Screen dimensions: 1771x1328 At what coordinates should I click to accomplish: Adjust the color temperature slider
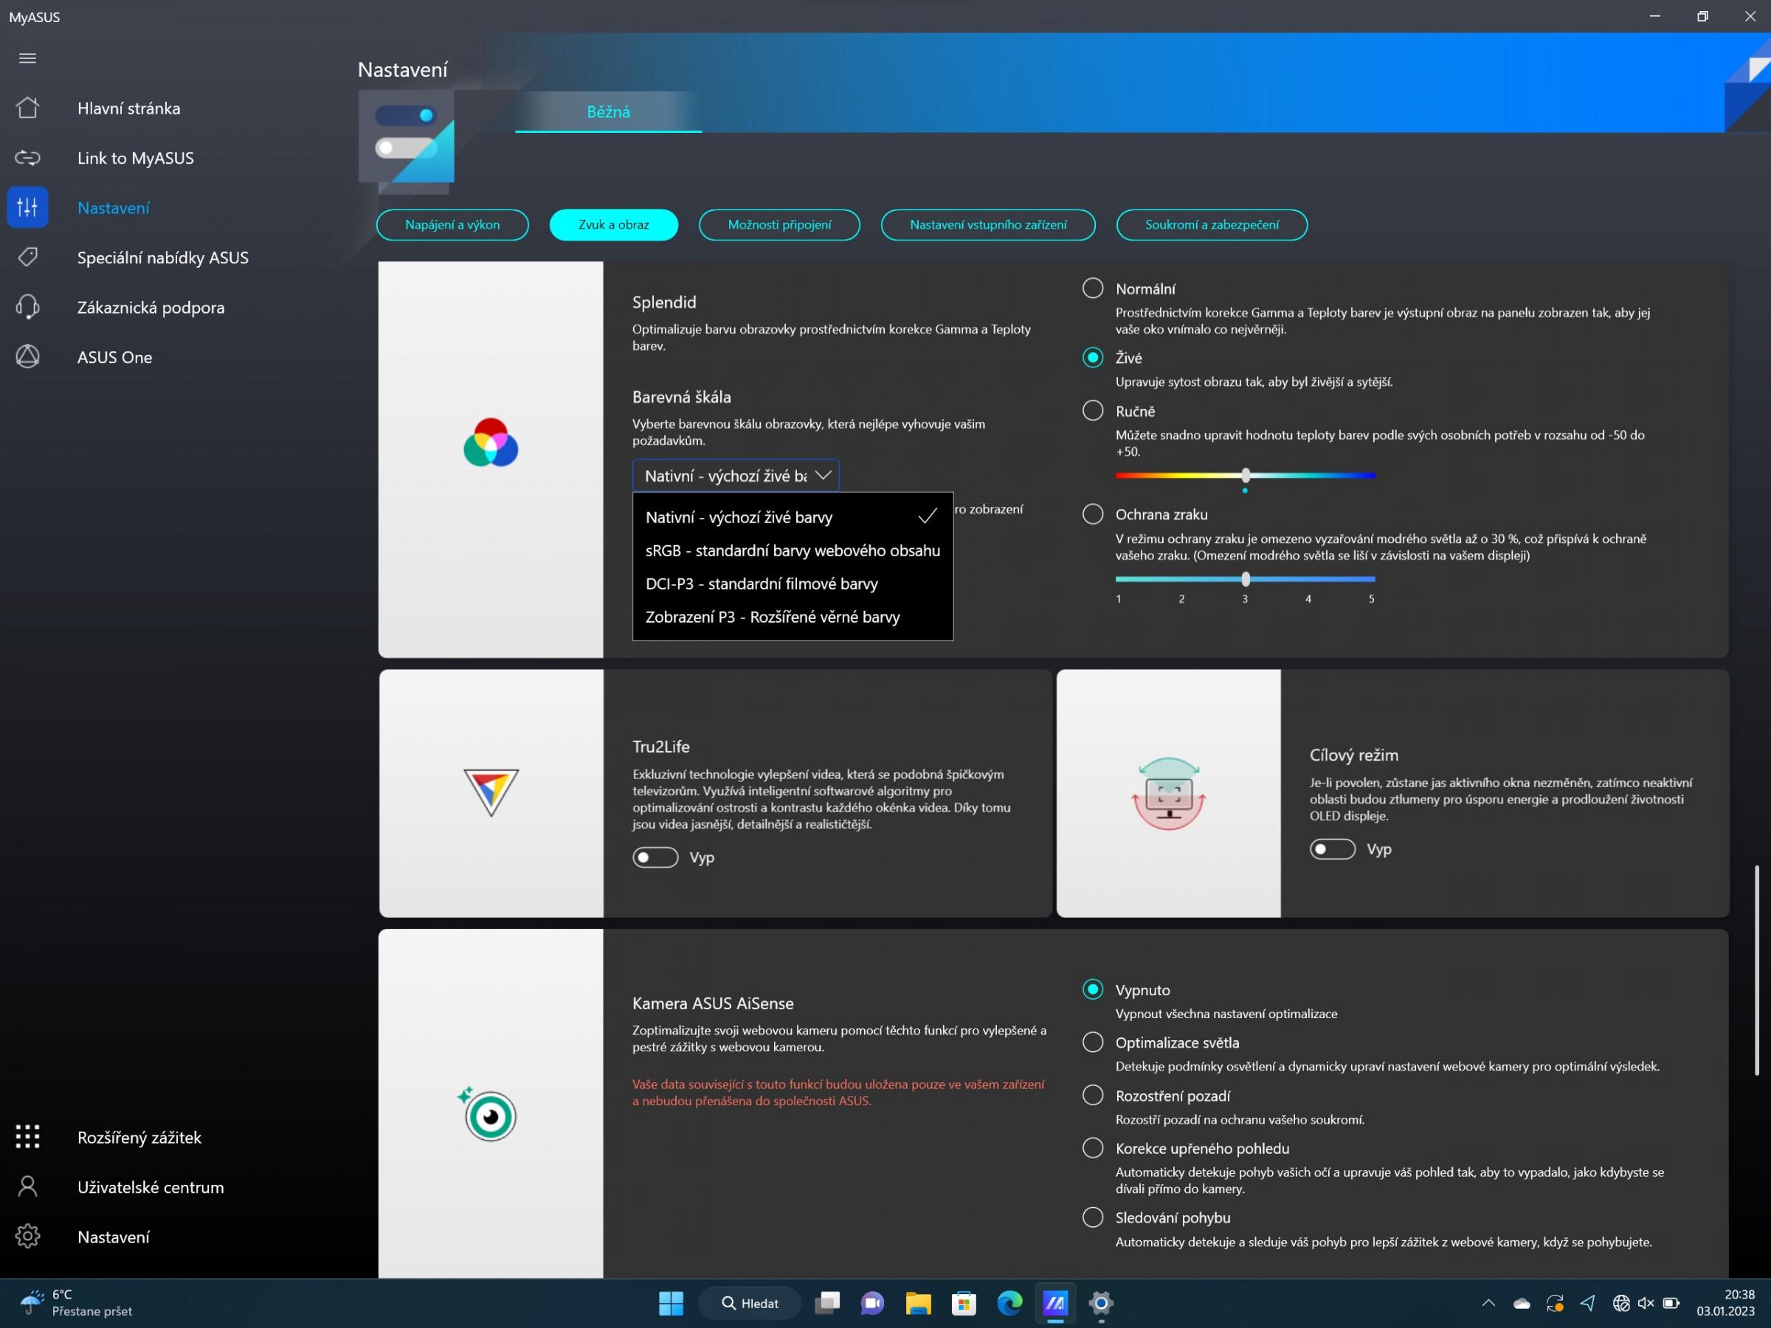pyautogui.click(x=1245, y=475)
